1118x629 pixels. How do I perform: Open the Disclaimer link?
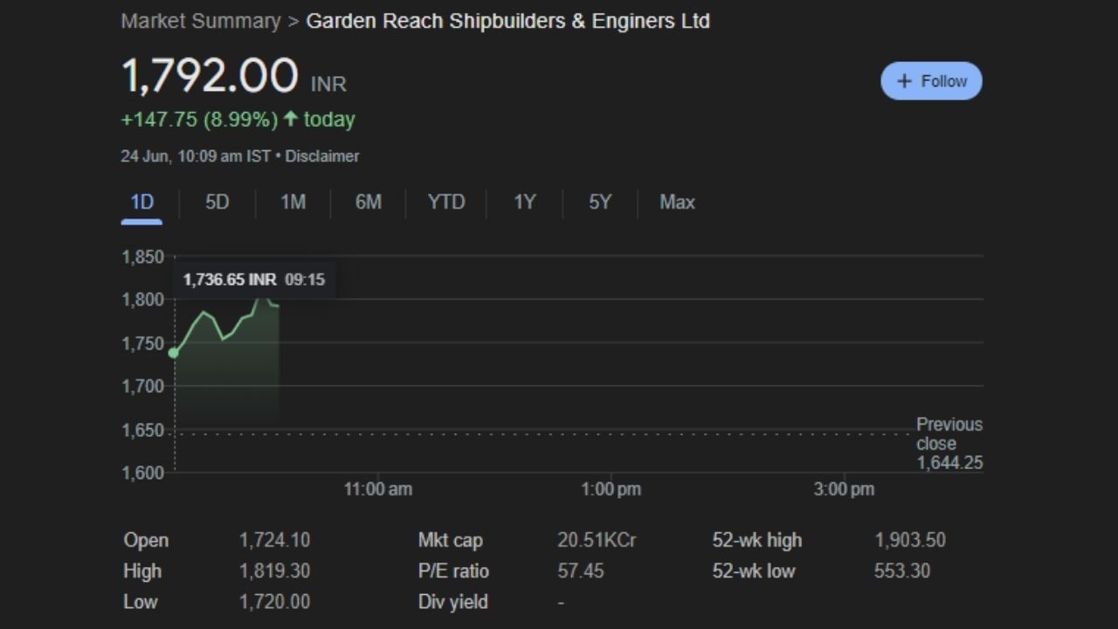(x=322, y=156)
